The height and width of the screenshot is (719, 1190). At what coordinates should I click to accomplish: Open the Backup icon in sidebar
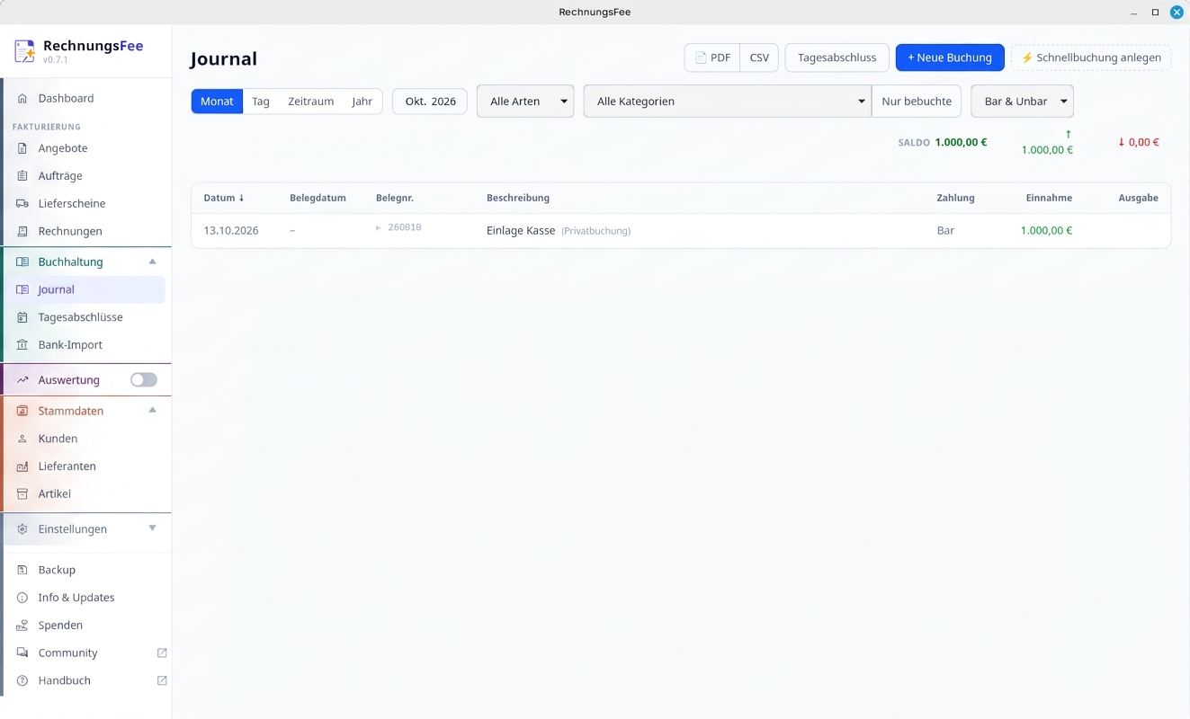coord(22,570)
